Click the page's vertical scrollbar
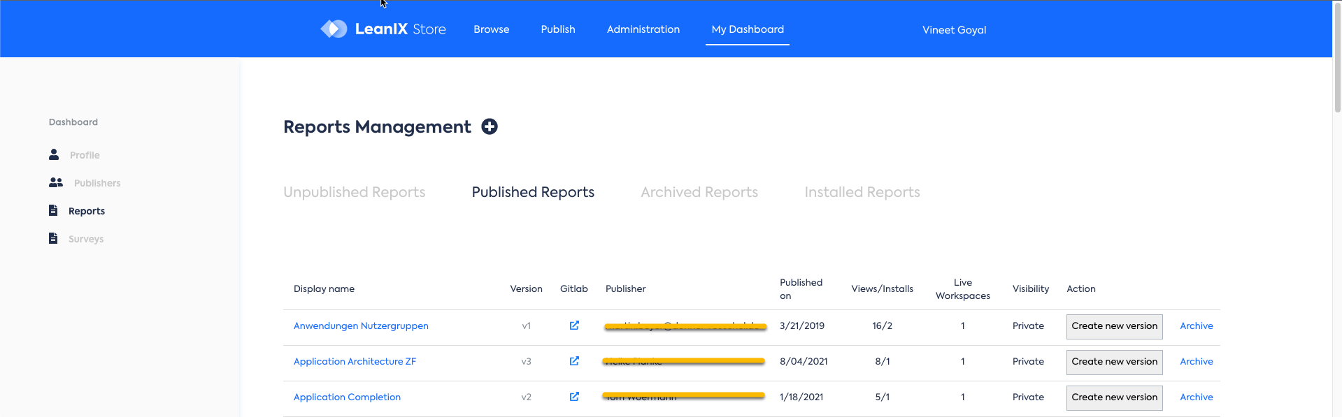 (x=1336, y=56)
